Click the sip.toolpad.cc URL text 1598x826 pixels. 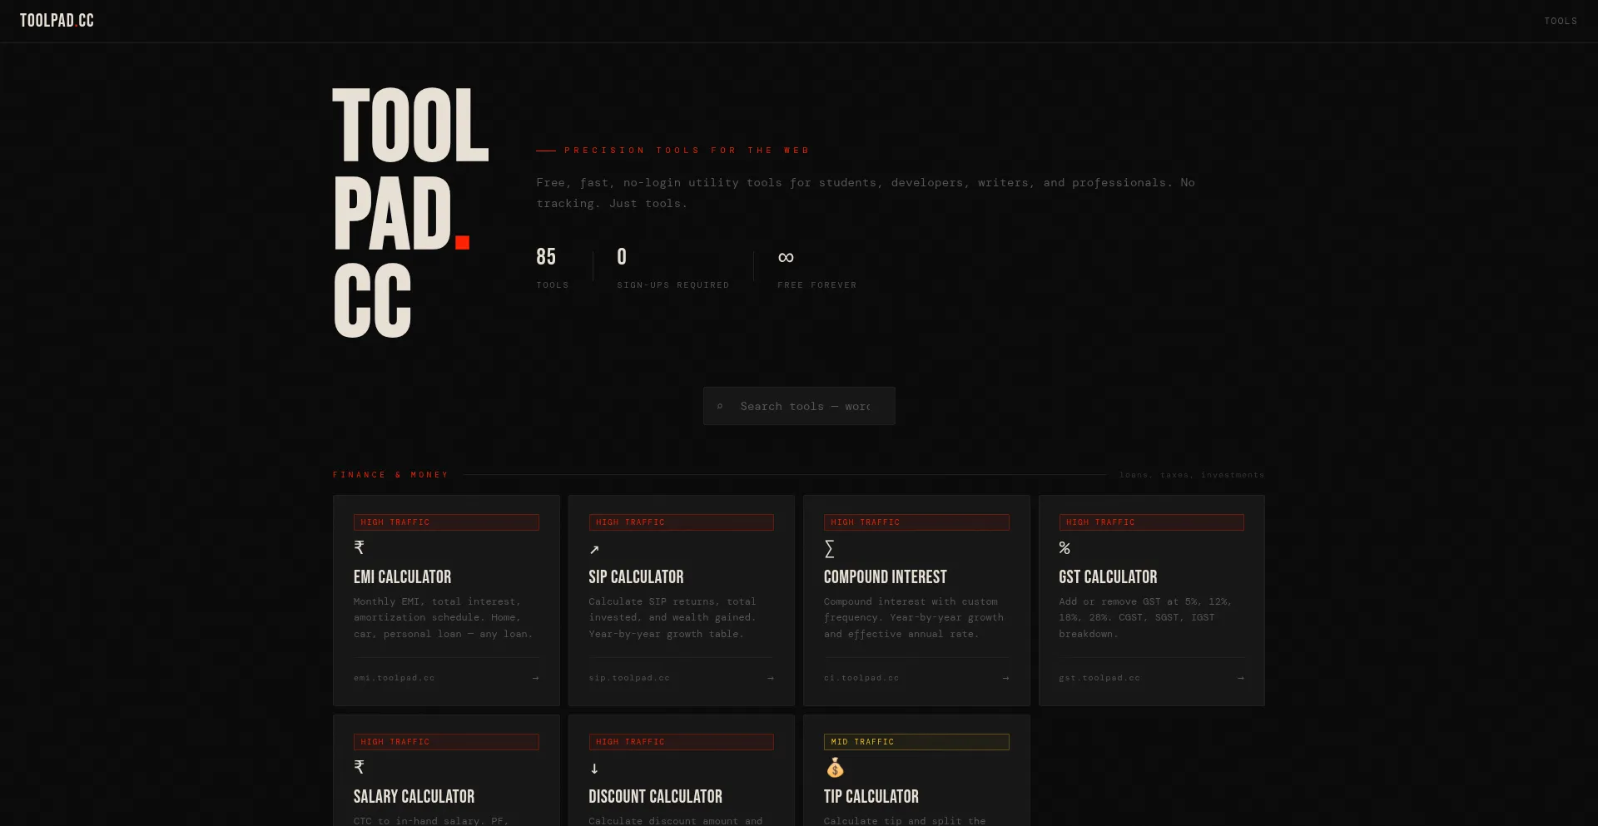[629, 678]
